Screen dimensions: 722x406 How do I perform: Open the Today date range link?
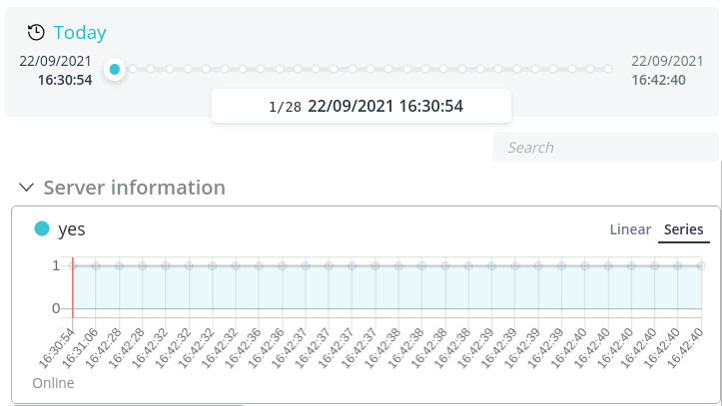click(x=80, y=32)
